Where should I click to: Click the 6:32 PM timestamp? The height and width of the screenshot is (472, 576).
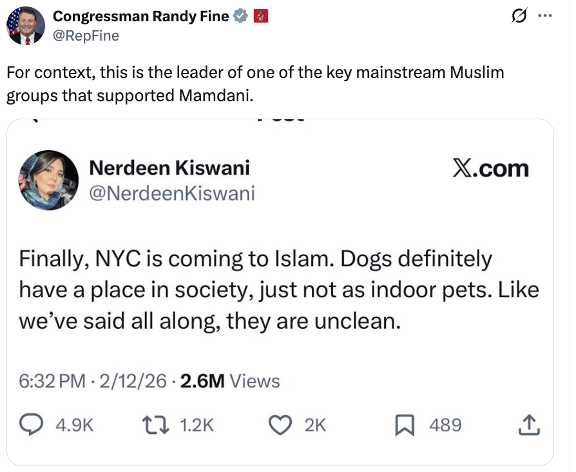pos(52,381)
